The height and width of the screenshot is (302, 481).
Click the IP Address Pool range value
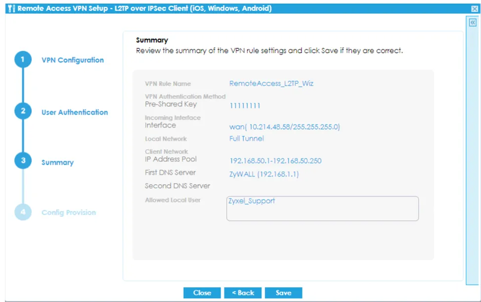(276, 161)
